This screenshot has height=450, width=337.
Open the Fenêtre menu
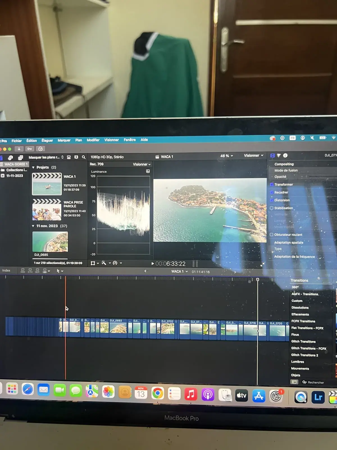[130, 140]
